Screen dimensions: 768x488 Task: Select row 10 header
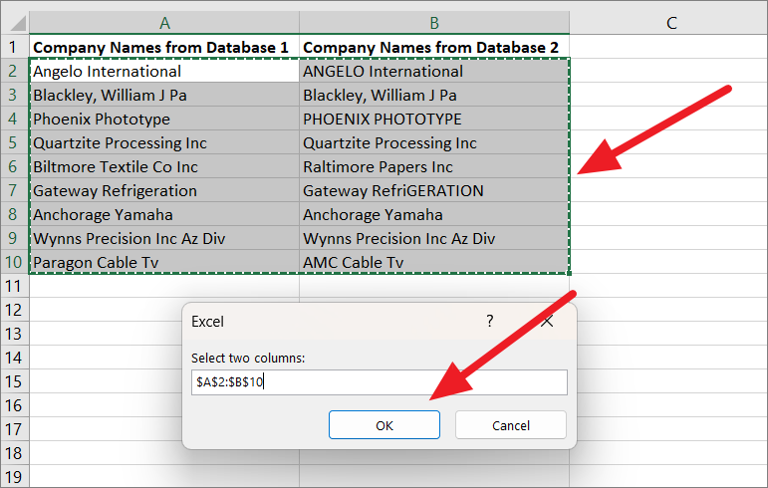13,262
